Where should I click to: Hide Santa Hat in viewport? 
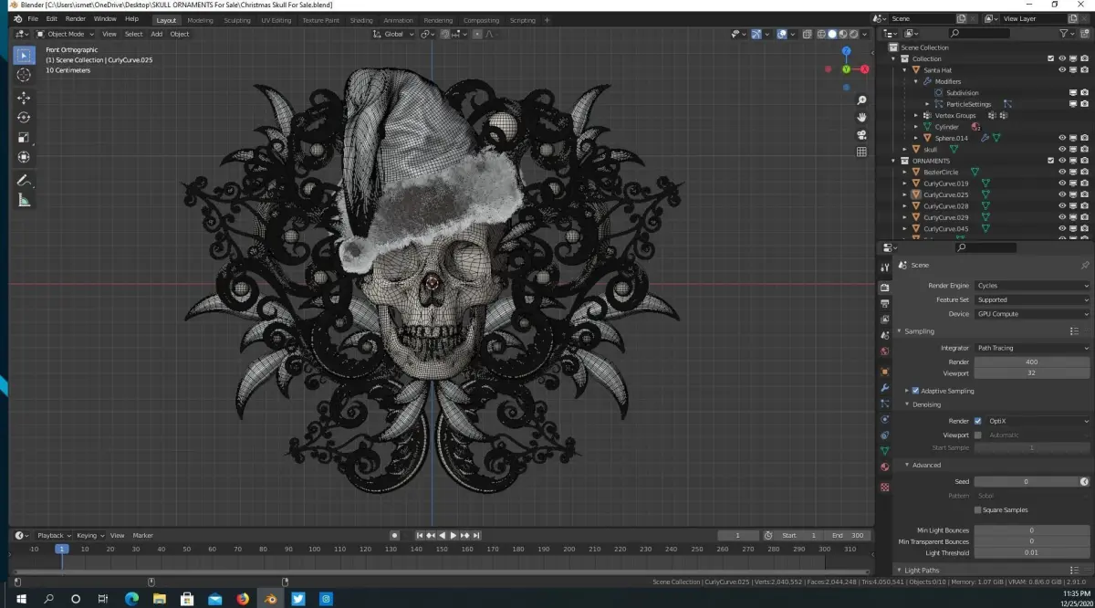(1062, 70)
